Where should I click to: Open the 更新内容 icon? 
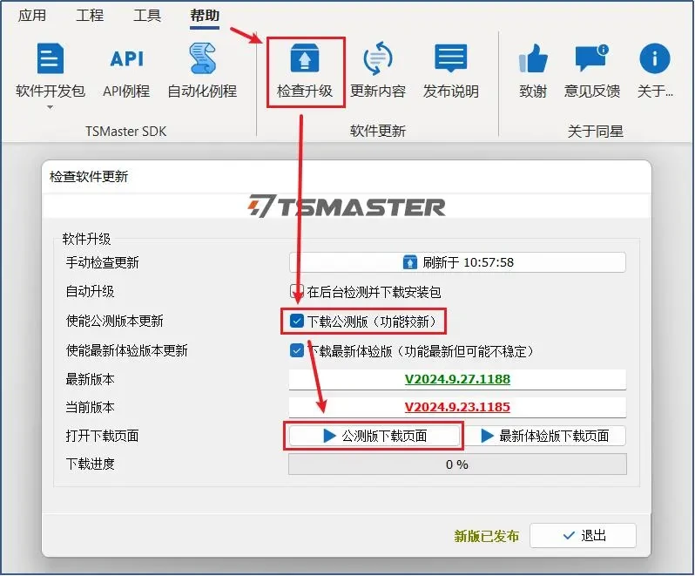coord(378,58)
